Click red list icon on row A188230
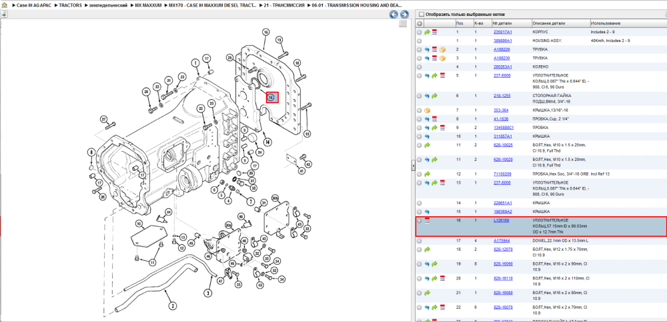This screenshot has height=322, width=667. (x=435, y=58)
